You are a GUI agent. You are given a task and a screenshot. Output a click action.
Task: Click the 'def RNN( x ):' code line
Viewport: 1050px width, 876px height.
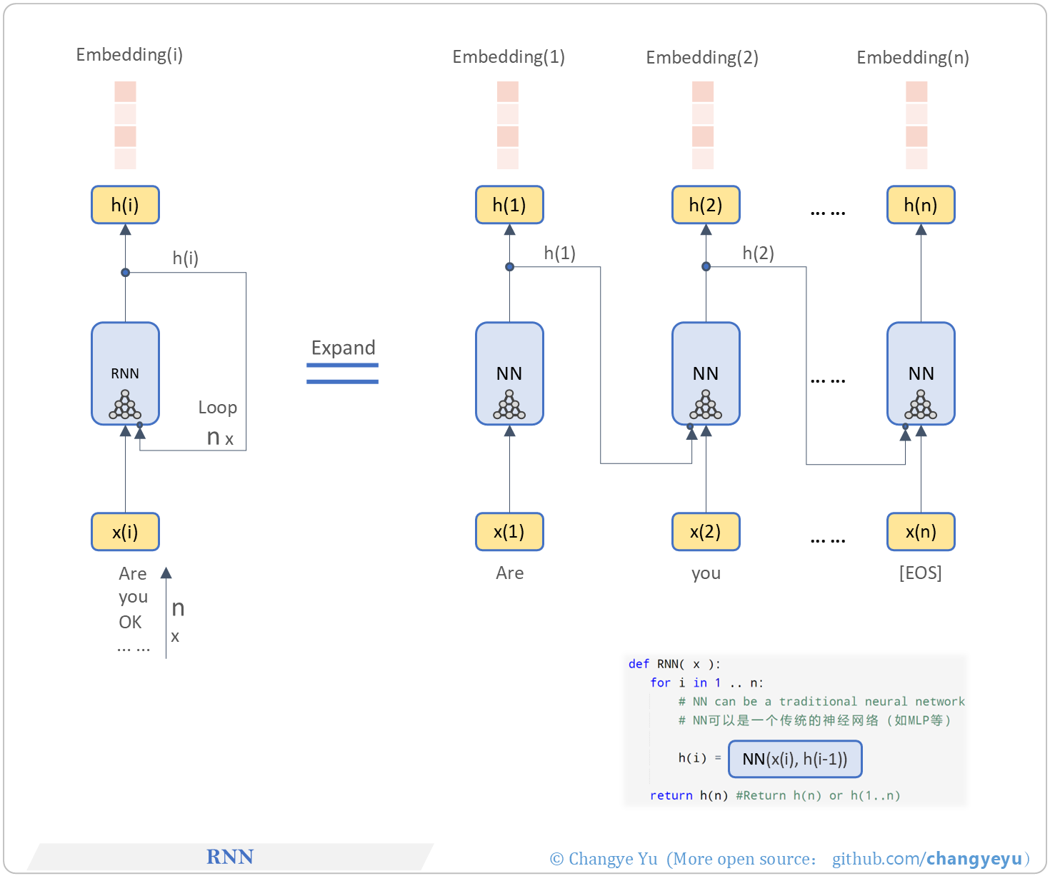coord(674,664)
